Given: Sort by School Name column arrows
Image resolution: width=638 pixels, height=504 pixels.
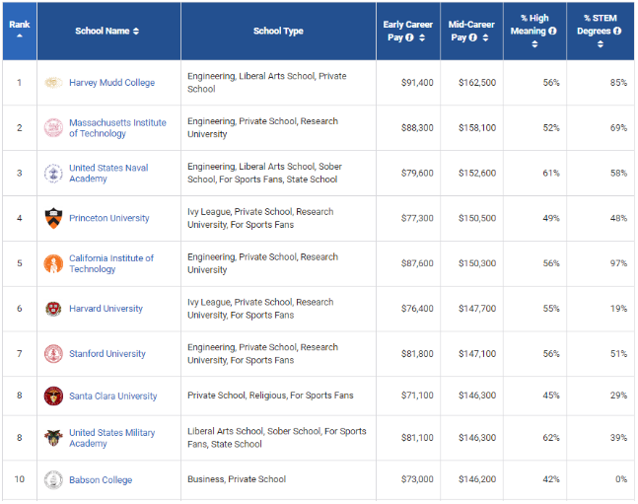Looking at the screenshot, I should (135, 32).
